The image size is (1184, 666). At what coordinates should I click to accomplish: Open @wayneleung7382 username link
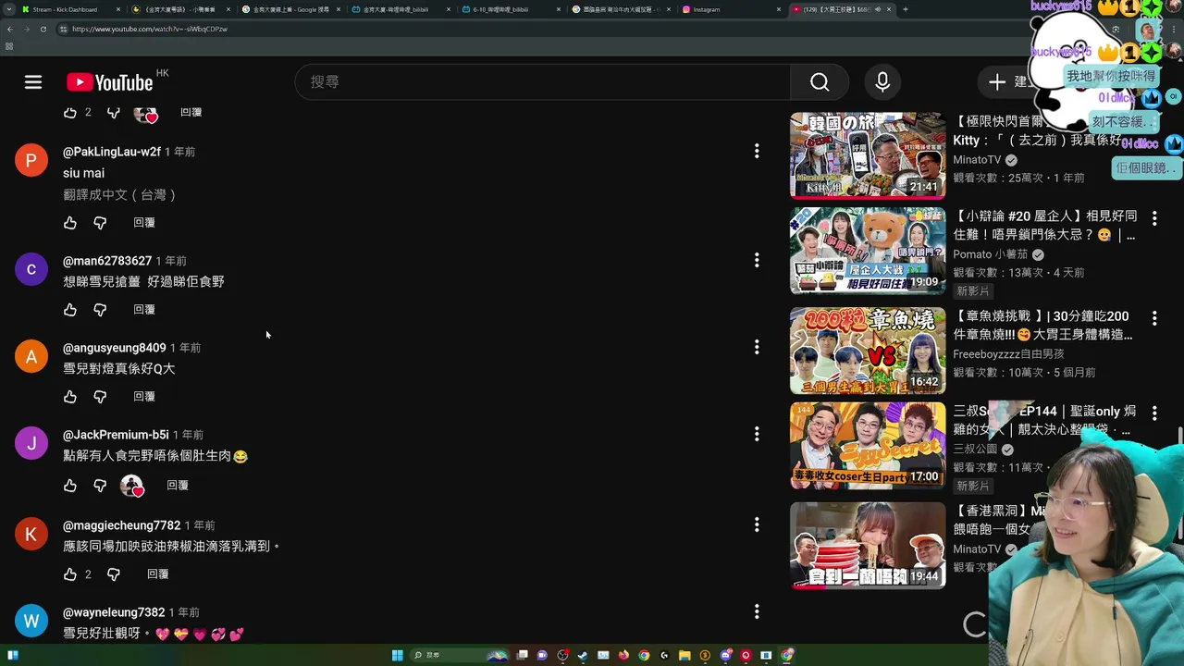114,612
